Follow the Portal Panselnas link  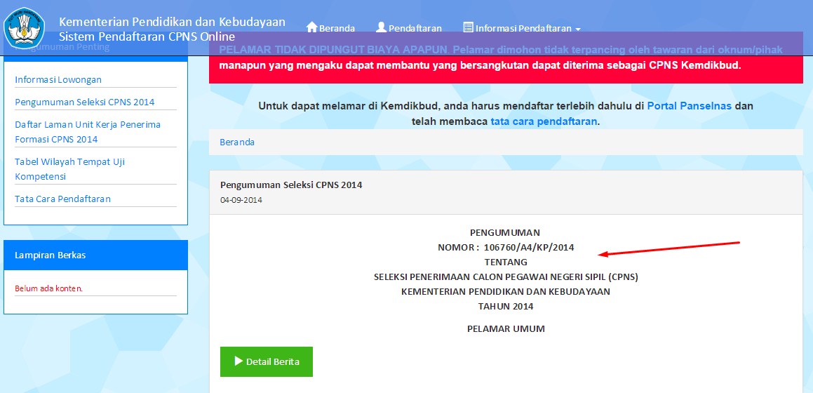690,106
